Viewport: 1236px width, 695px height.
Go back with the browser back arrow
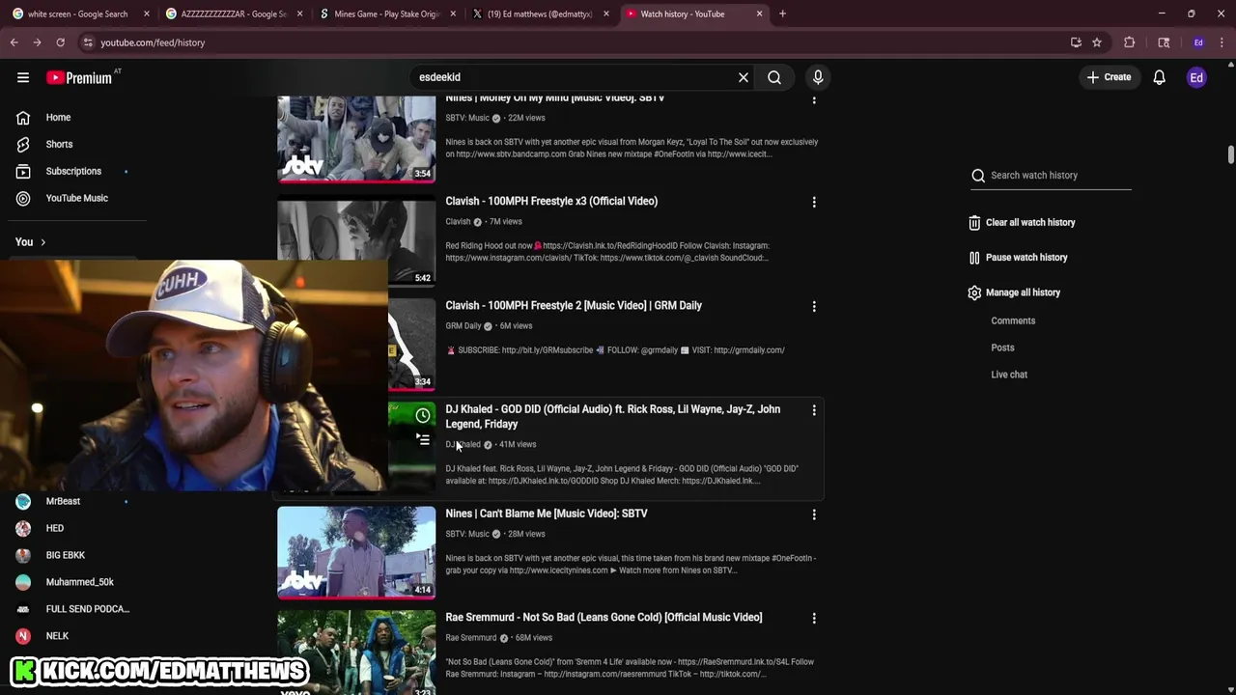tap(14, 42)
